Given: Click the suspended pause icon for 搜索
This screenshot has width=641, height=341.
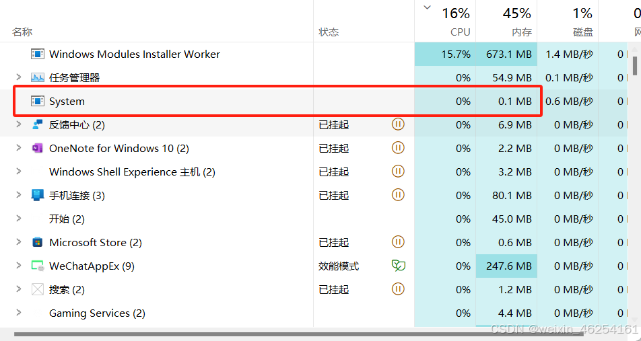Looking at the screenshot, I should [398, 289].
